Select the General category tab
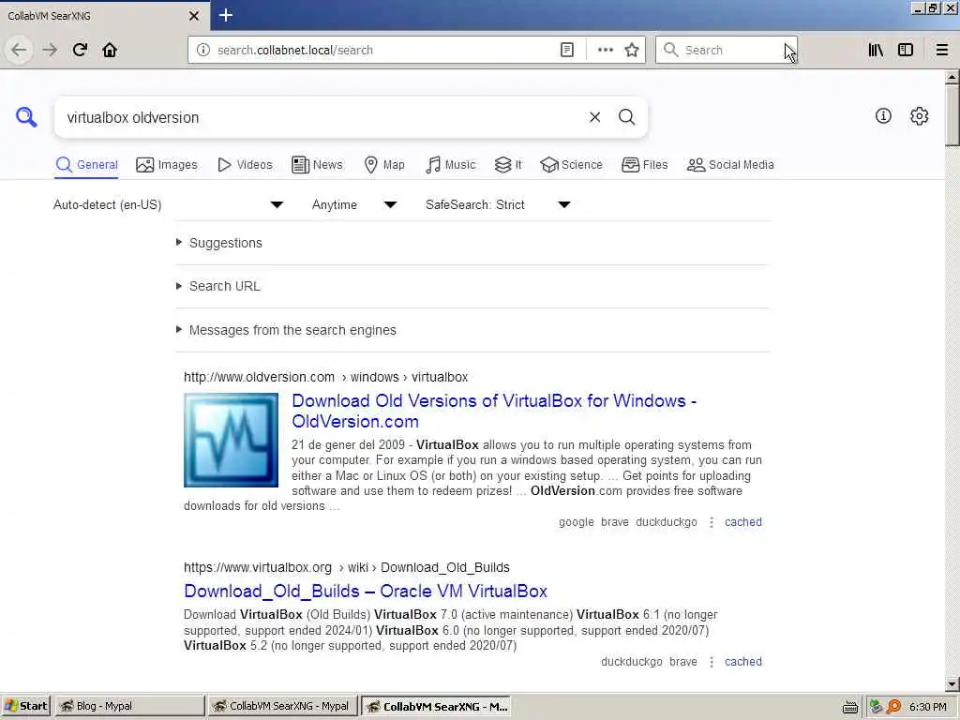The height and width of the screenshot is (720, 960). pyautogui.click(x=86, y=165)
